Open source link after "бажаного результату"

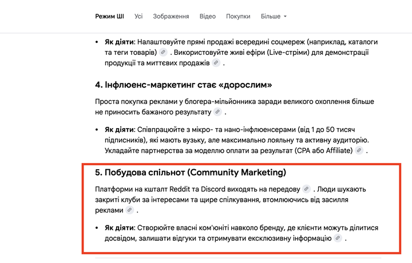coord(217,112)
